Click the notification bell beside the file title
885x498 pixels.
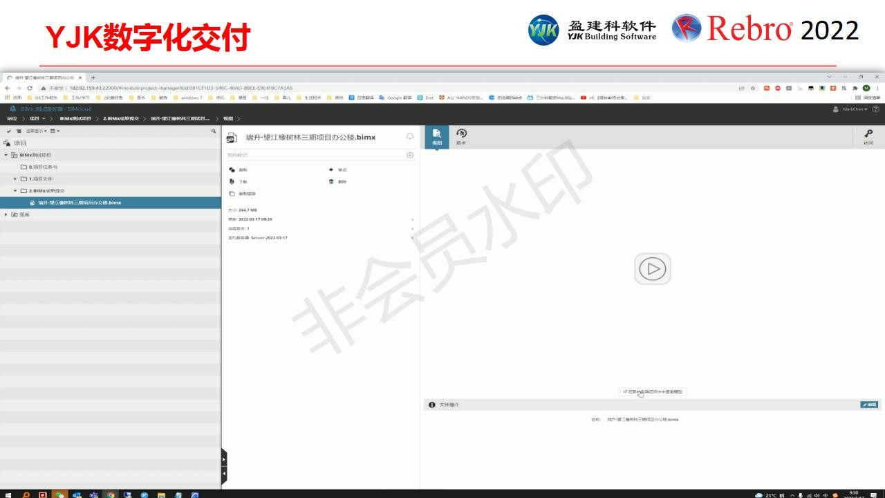click(410, 136)
